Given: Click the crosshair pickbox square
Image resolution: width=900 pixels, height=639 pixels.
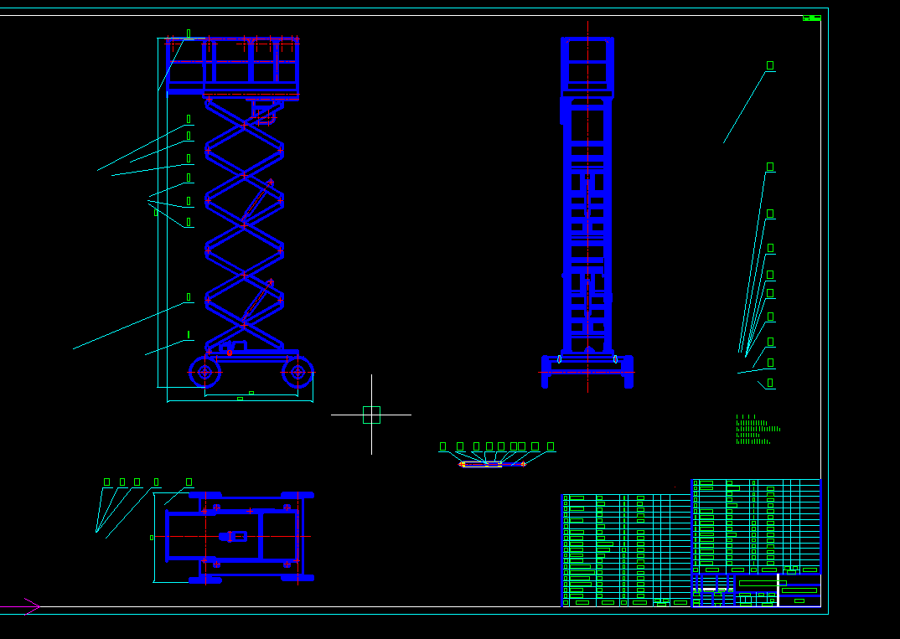Looking at the screenshot, I should (371, 415).
